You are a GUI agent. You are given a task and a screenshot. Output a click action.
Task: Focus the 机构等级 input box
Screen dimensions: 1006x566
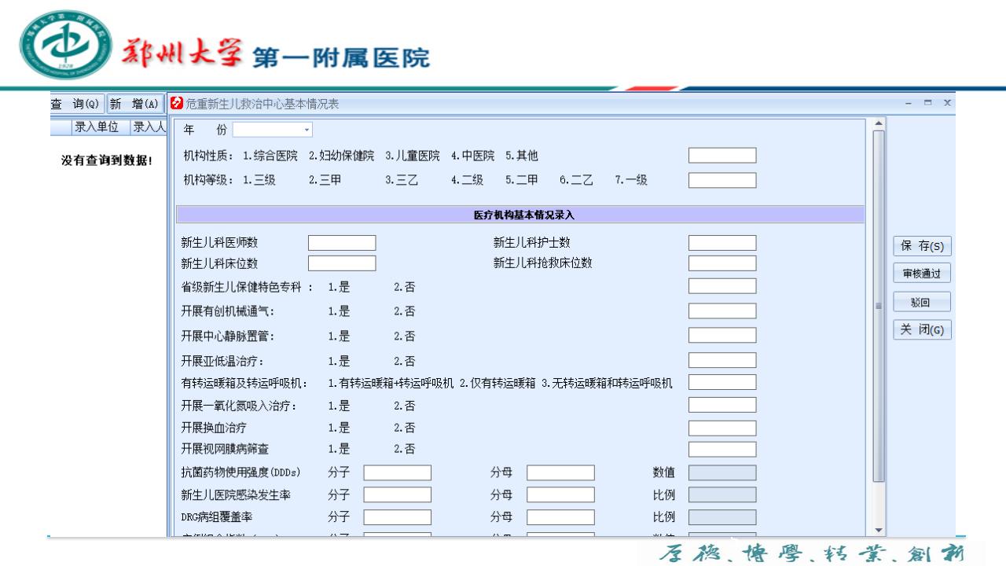pyautogui.click(x=722, y=180)
